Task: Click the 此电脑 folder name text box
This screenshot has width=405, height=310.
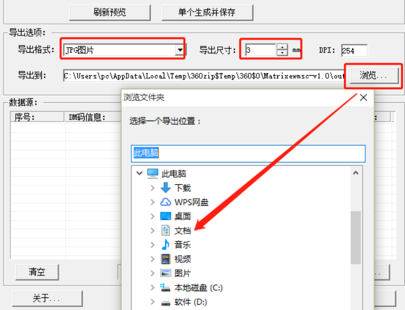Action: point(248,153)
